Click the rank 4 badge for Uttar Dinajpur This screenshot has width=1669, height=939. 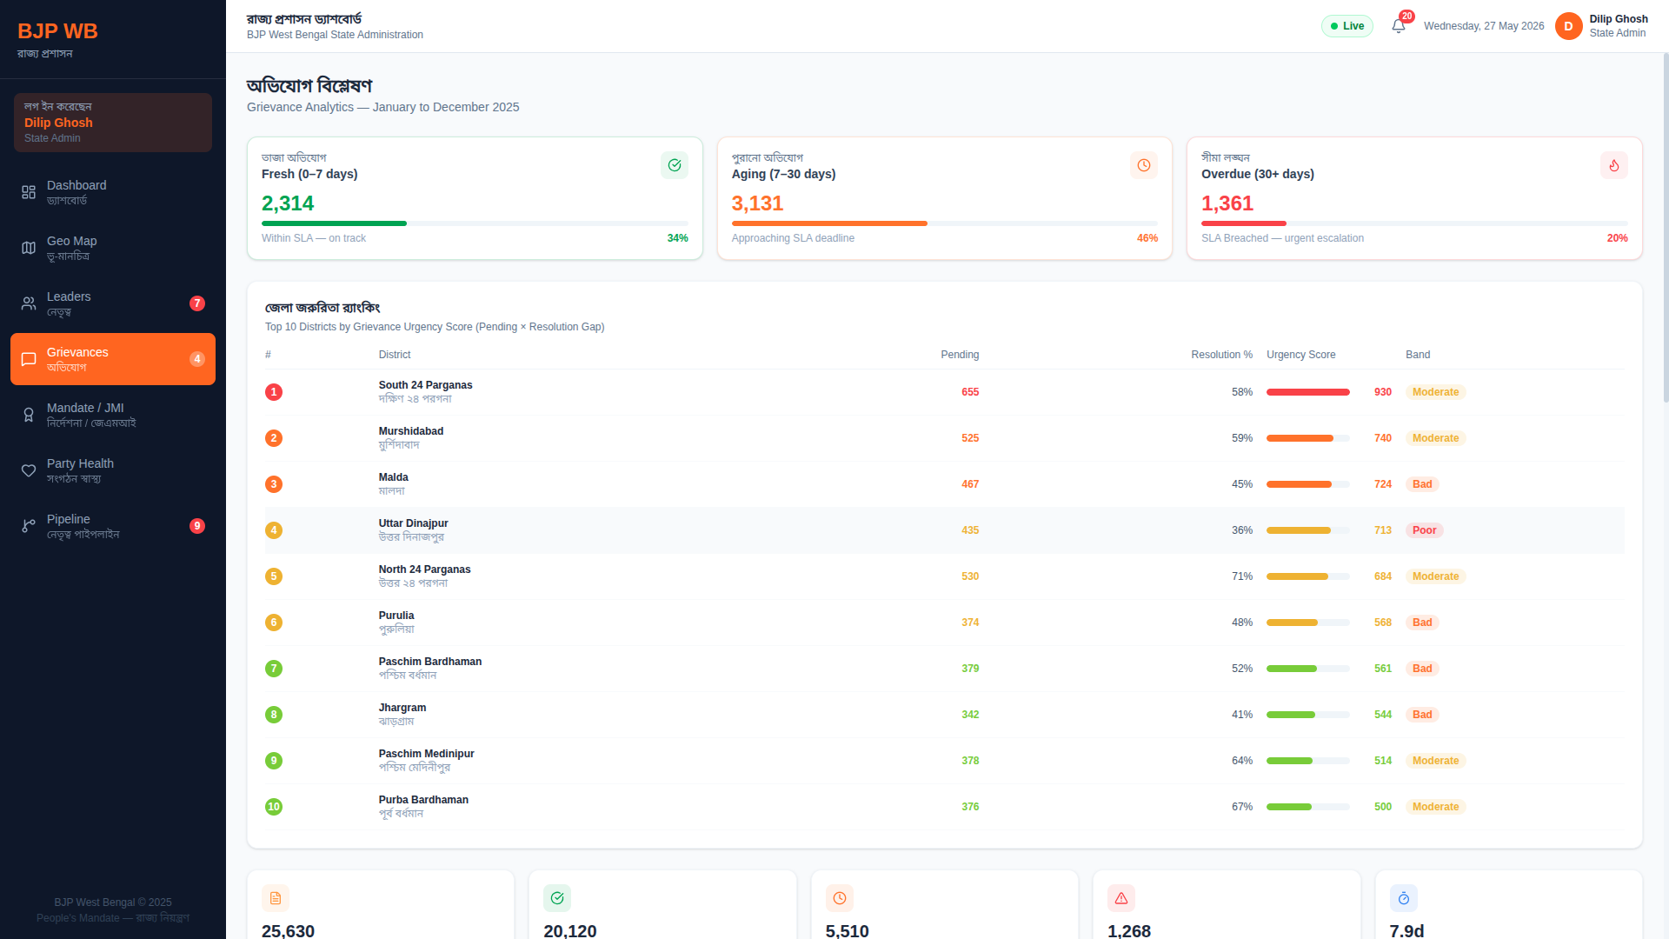(274, 530)
